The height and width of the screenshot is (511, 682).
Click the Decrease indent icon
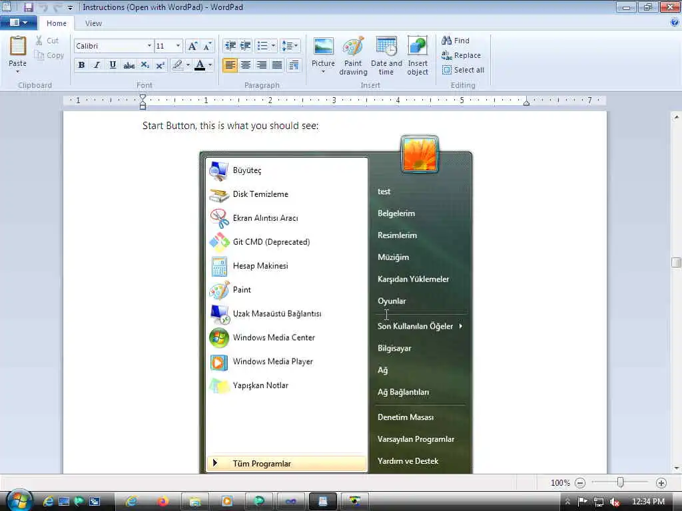coord(230,46)
